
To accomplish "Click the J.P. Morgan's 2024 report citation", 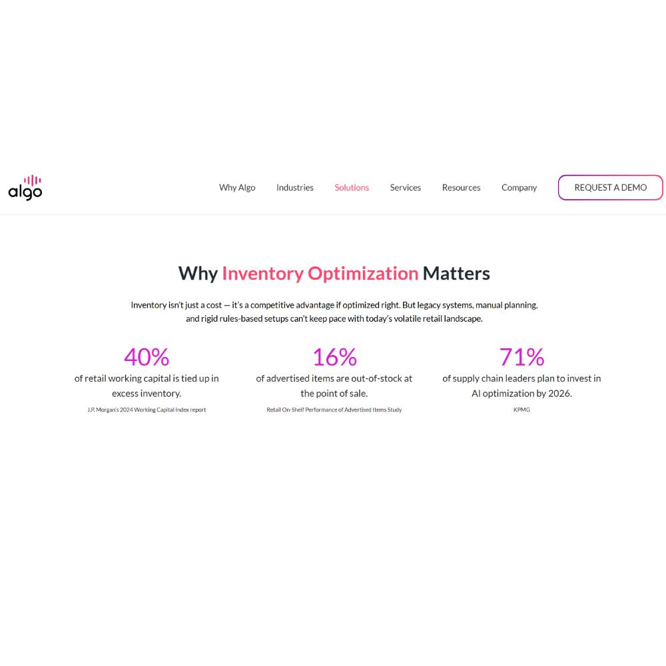I will coord(147,410).
